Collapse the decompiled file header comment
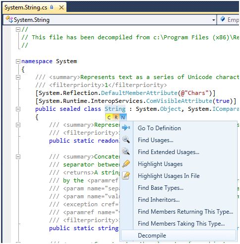This screenshot has height=244, width=240. coord(18,29)
